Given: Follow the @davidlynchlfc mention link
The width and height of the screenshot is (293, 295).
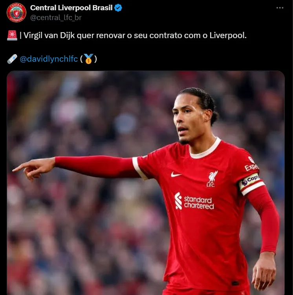Looking at the screenshot, I should pyautogui.click(x=49, y=59).
